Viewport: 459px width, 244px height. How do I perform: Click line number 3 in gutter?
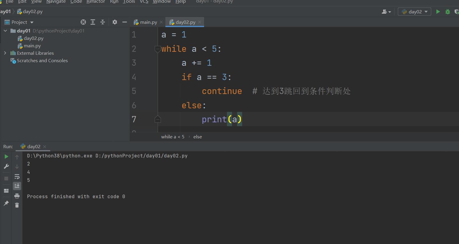(x=134, y=63)
